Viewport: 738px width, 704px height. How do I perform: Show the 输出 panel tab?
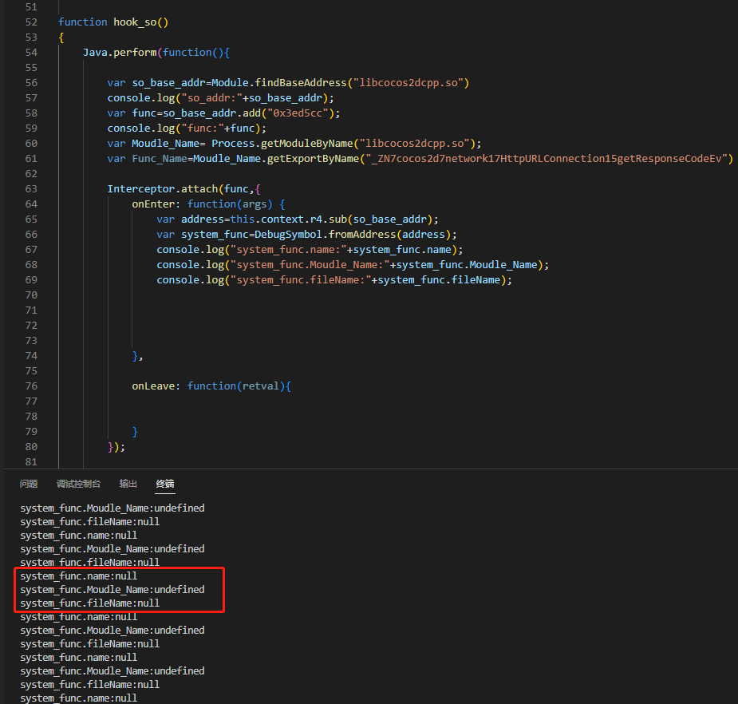click(x=128, y=484)
